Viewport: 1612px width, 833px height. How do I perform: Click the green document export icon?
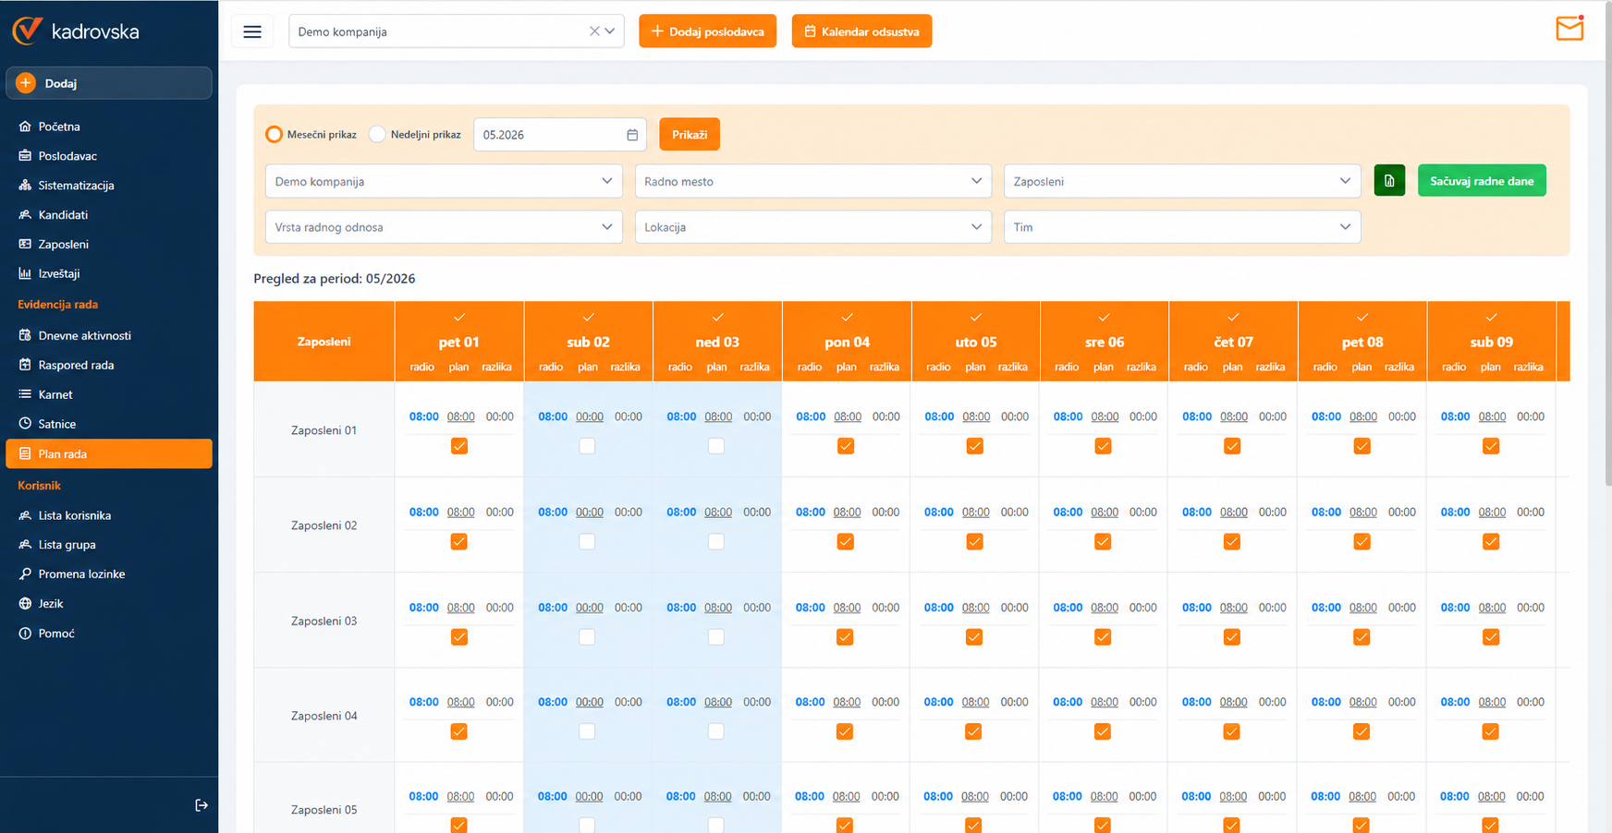point(1389,181)
